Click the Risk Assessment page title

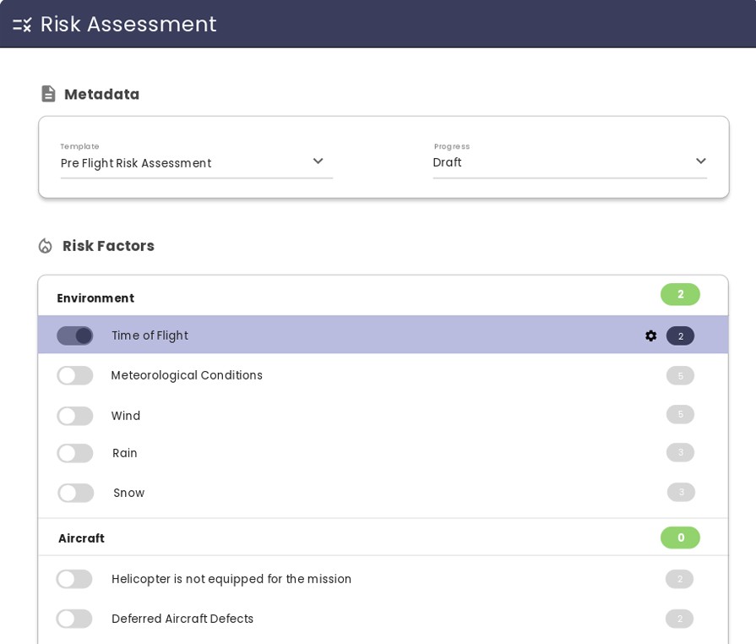coord(128,25)
